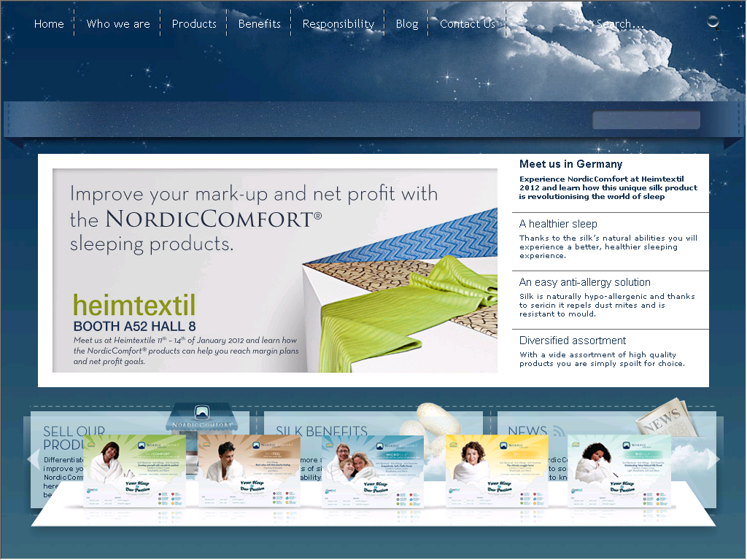Click the search magnifier icon
Screen dimensions: 747x560
pos(713,23)
